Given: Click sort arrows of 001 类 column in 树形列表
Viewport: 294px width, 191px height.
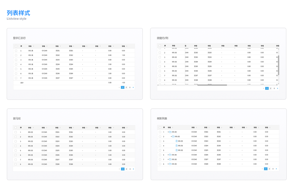Looking at the screenshot, I should (x=173, y=127).
